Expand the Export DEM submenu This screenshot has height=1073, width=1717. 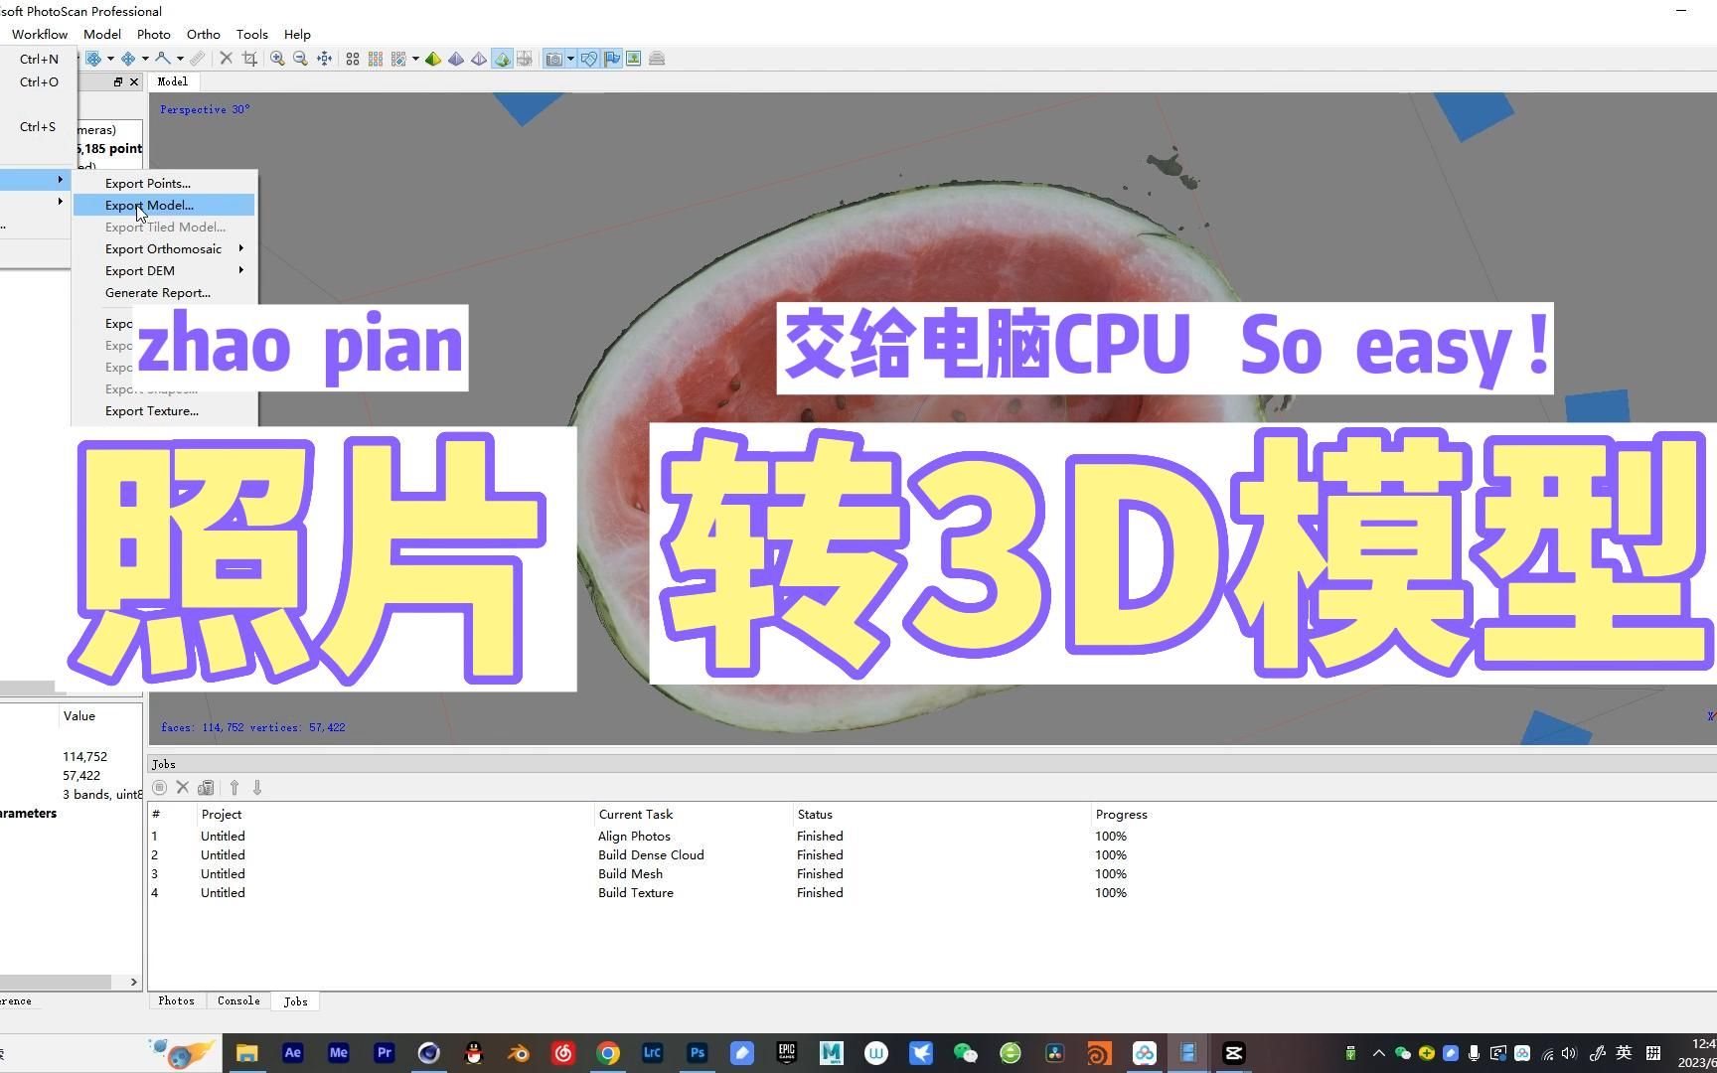[x=140, y=270]
